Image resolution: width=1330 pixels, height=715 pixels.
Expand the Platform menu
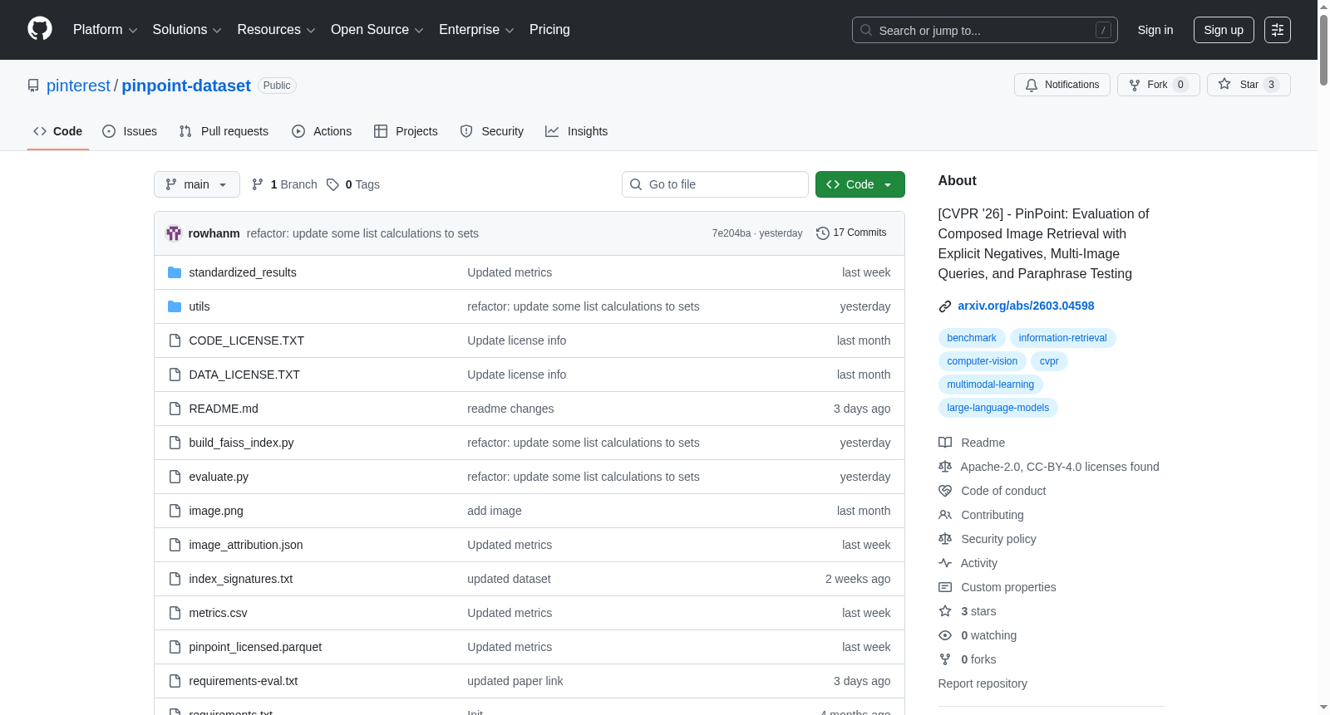106,30
